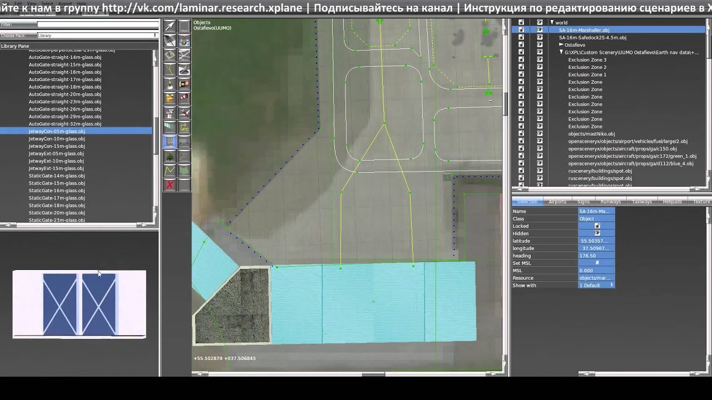Choose the gray Facade tool
The width and height of the screenshot is (712, 400).
tap(184, 142)
